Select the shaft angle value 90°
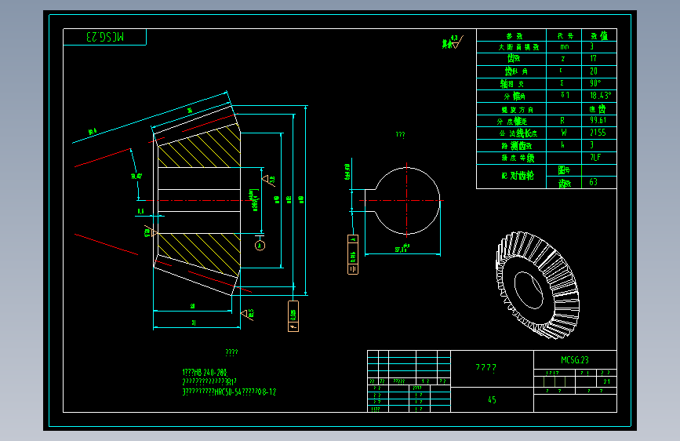Screen dimensions: 680x441 click(x=595, y=83)
